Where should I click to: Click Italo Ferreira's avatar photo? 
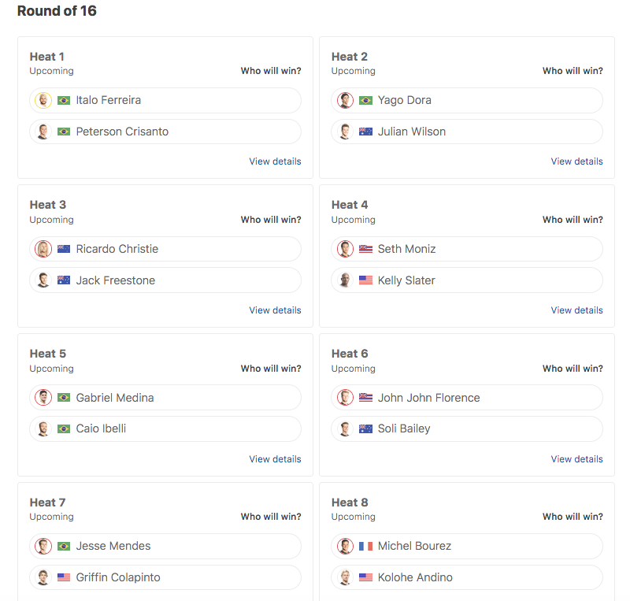43,100
